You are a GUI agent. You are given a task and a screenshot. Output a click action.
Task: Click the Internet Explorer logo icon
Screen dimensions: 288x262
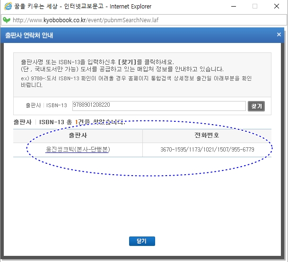tap(8, 7)
